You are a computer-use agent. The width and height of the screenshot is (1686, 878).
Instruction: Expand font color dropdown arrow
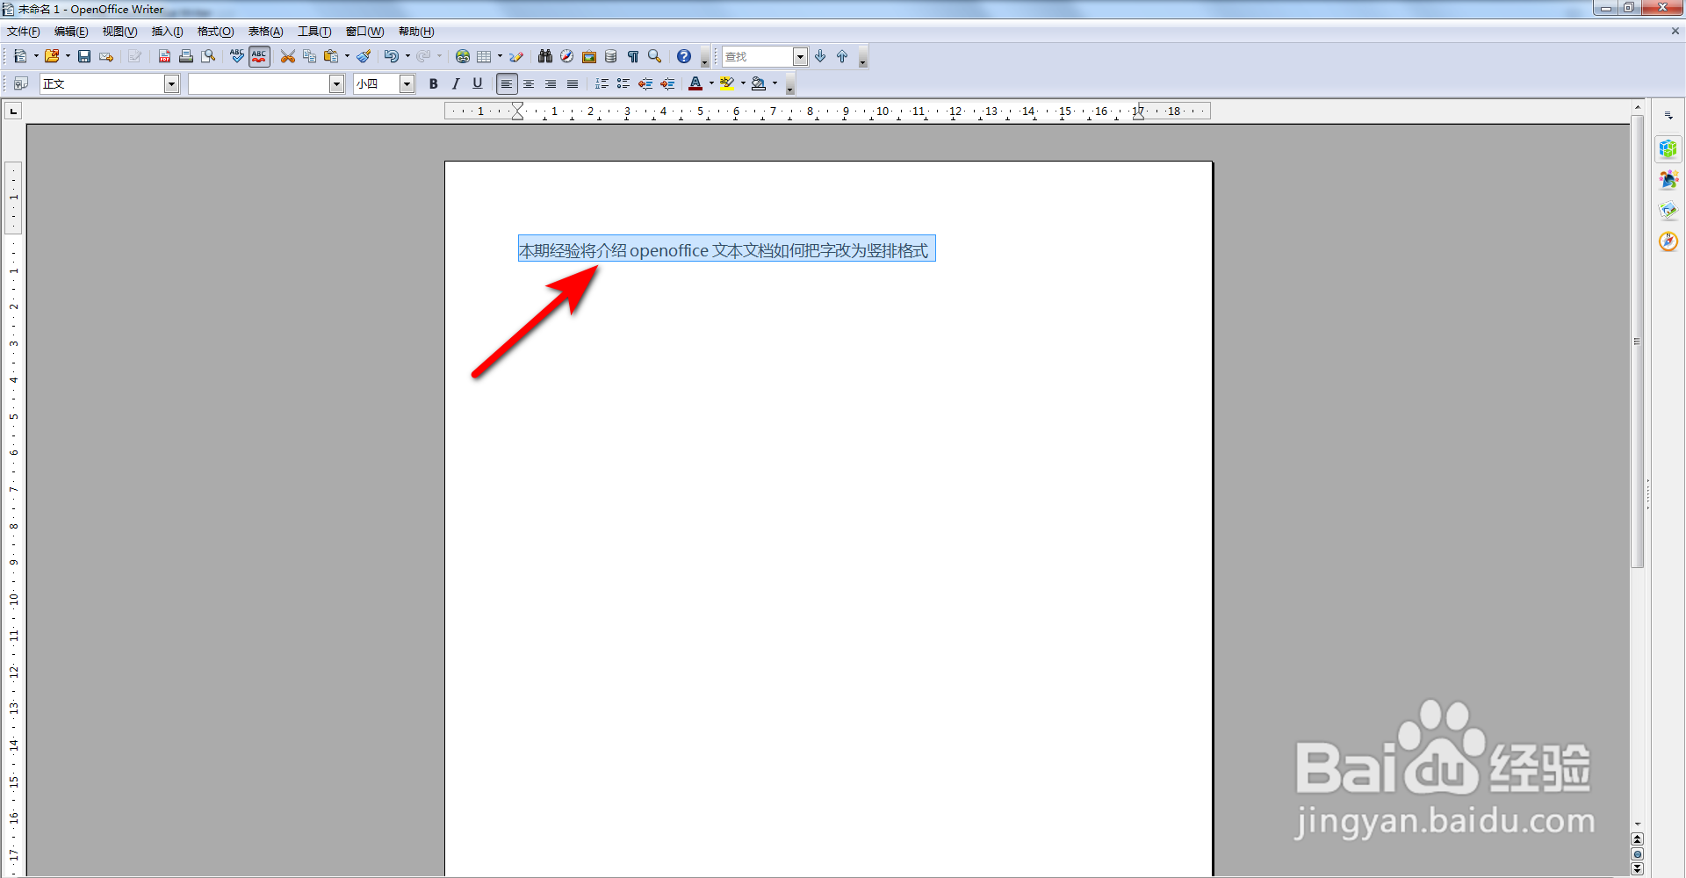click(711, 83)
